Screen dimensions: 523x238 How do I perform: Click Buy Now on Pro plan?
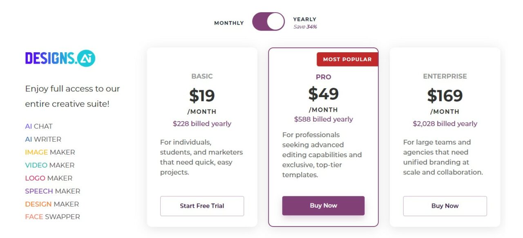(323, 205)
